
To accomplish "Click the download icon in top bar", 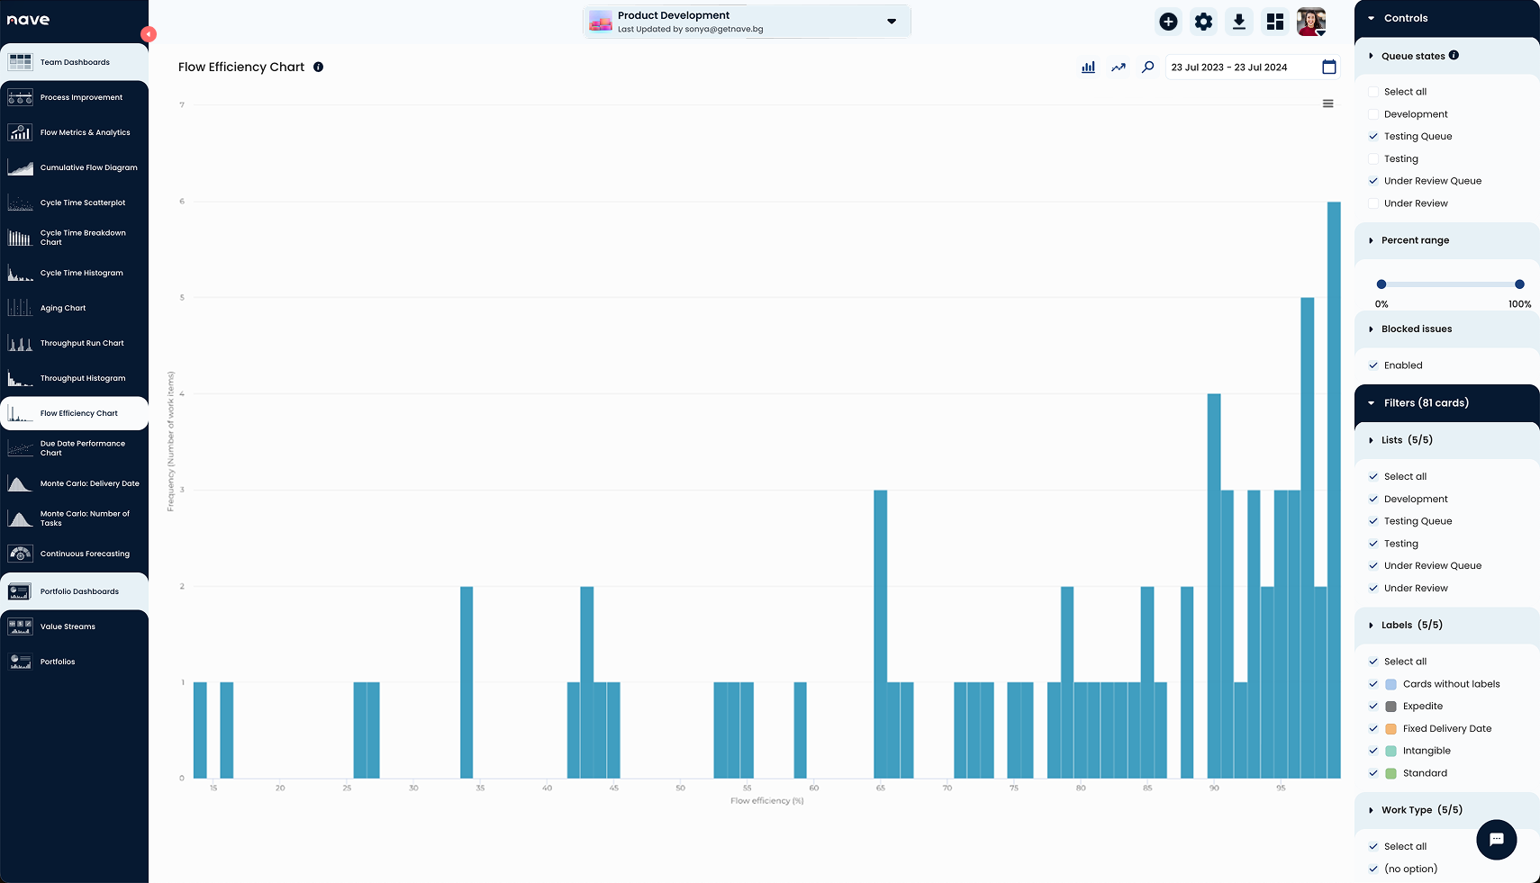I will (1239, 22).
